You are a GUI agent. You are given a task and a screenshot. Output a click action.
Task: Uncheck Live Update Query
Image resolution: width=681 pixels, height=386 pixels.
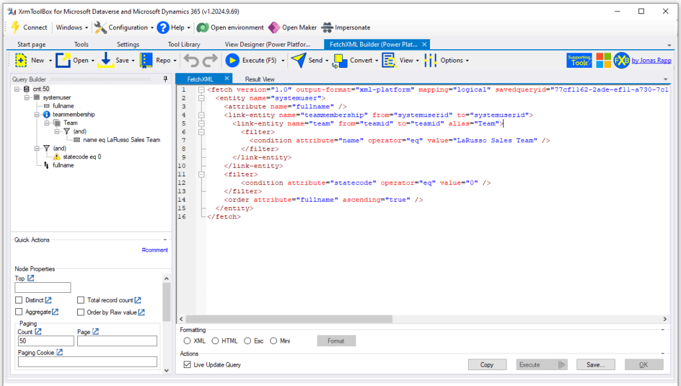pos(187,365)
